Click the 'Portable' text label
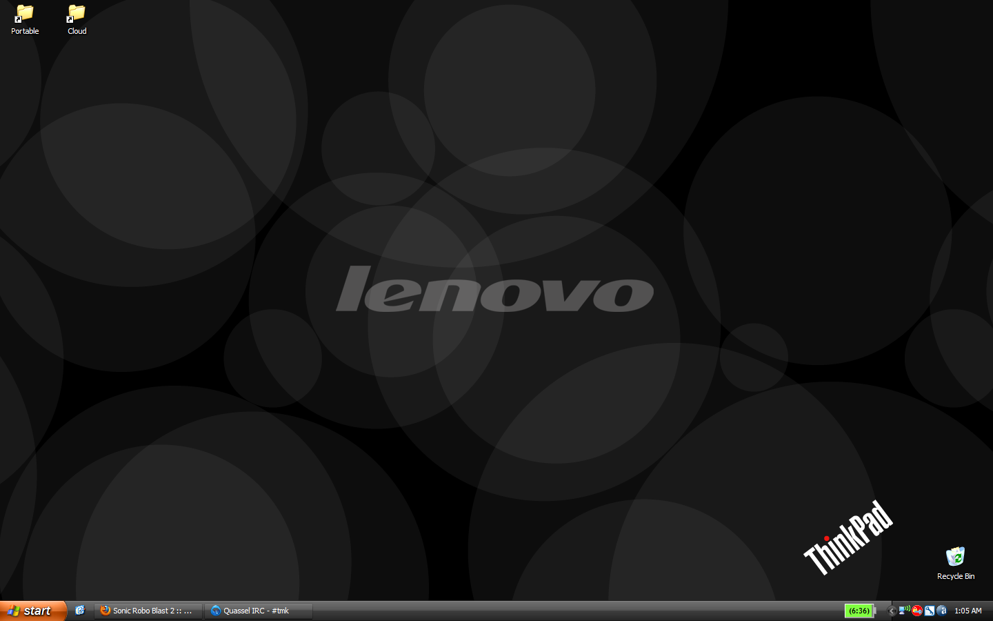 click(25, 31)
